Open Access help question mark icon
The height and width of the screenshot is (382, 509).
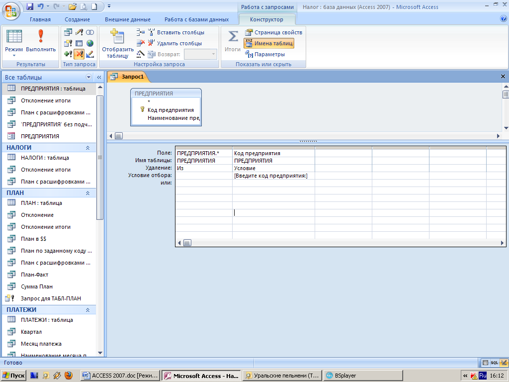504,19
